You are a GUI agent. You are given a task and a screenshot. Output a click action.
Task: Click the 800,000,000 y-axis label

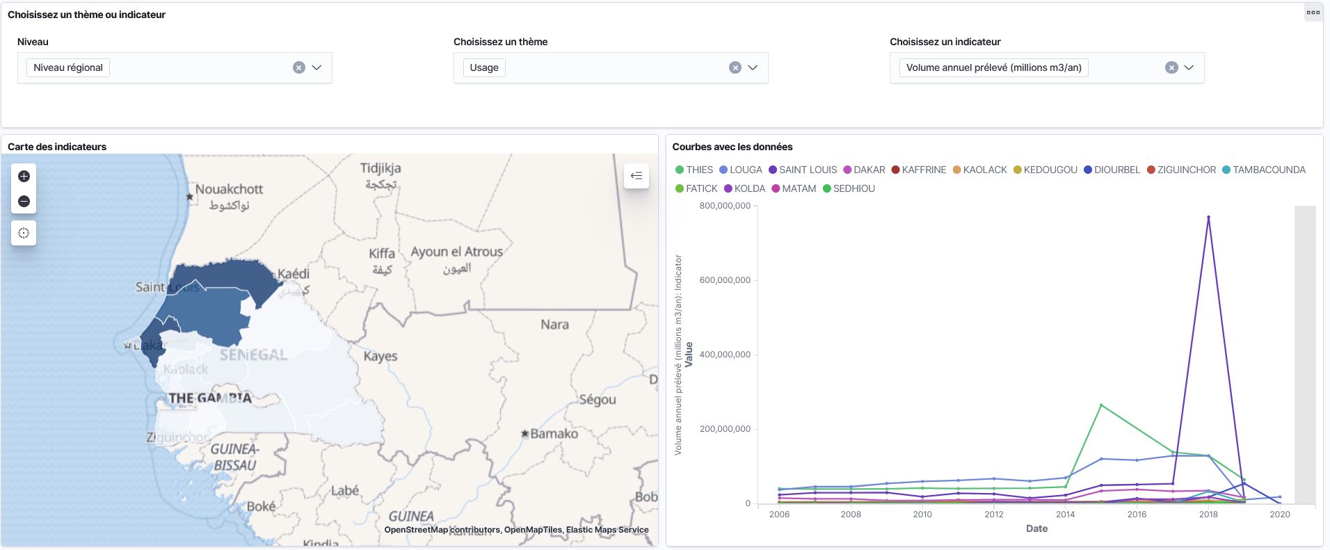pyautogui.click(x=725, y=206)
